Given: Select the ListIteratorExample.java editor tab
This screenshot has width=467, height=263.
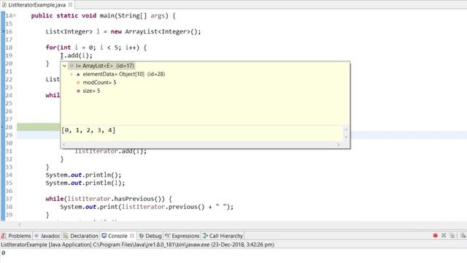Looking at the screenshot, I should coord(37,5).
